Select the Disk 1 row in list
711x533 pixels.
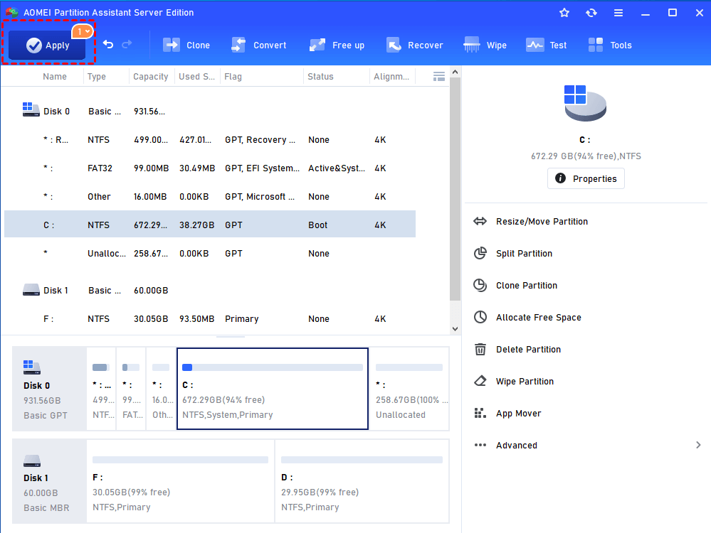point(210,290)
